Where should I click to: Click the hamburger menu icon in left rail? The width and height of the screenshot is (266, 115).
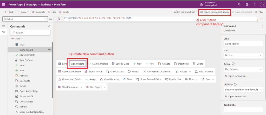(4, 26)
